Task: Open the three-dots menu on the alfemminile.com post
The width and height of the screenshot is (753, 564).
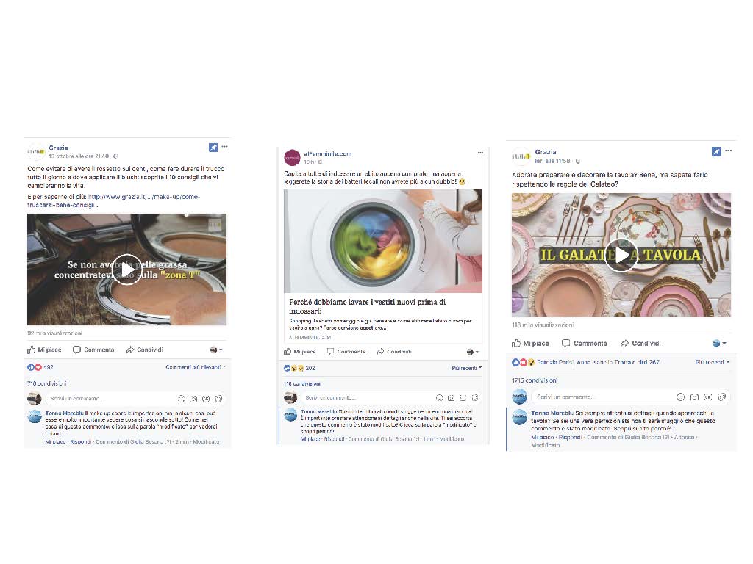Action: (480, 153)
